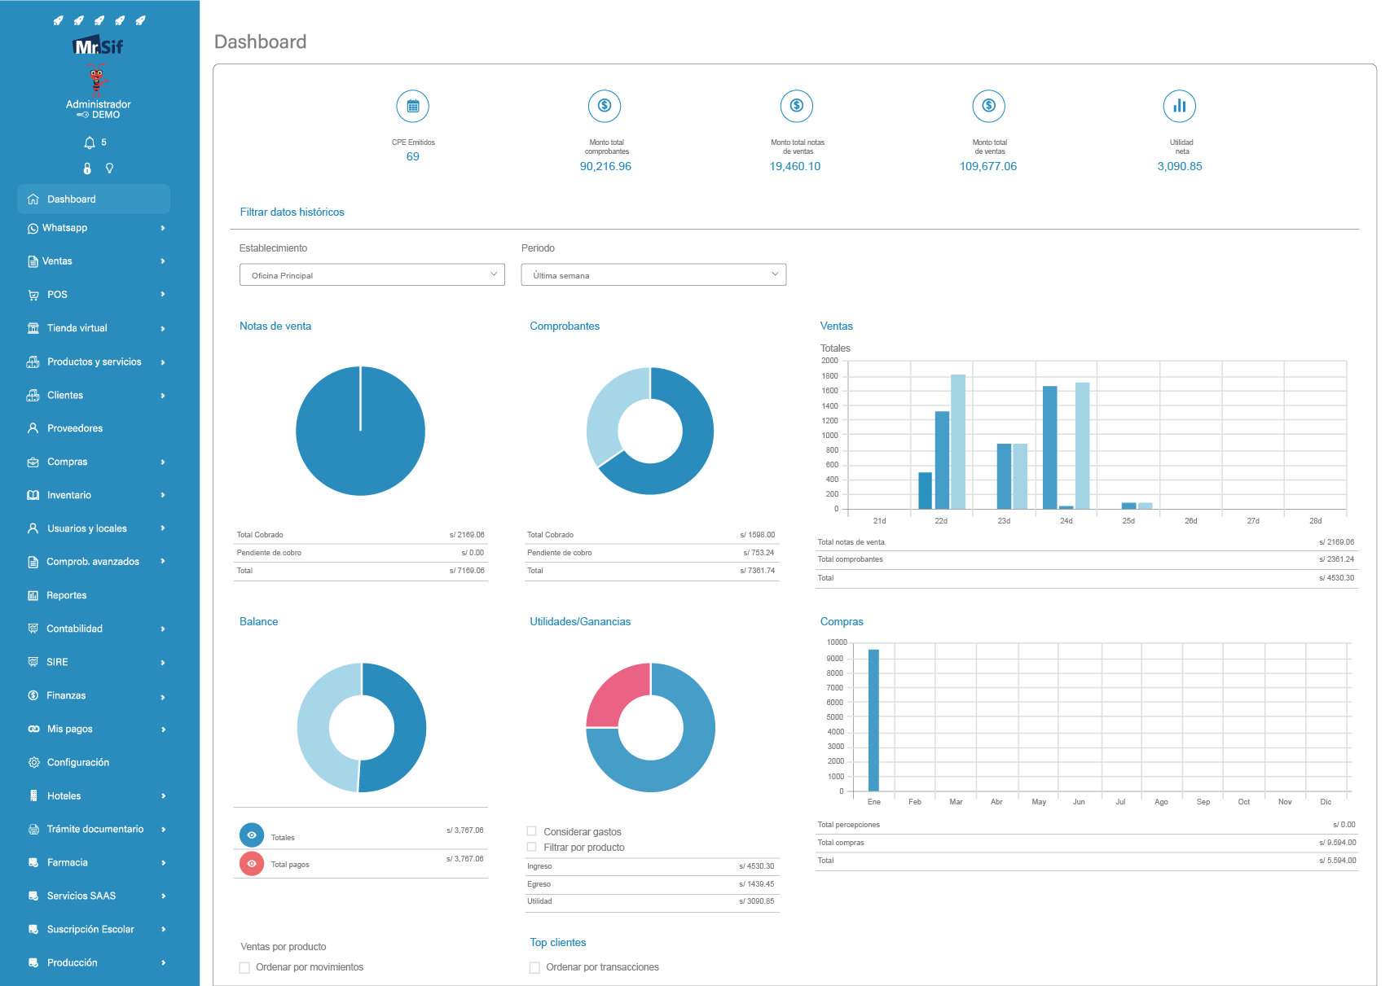
Task: Enable Considerar gastos checkbox
Action: pyautogui.click(x=532, y=831)
